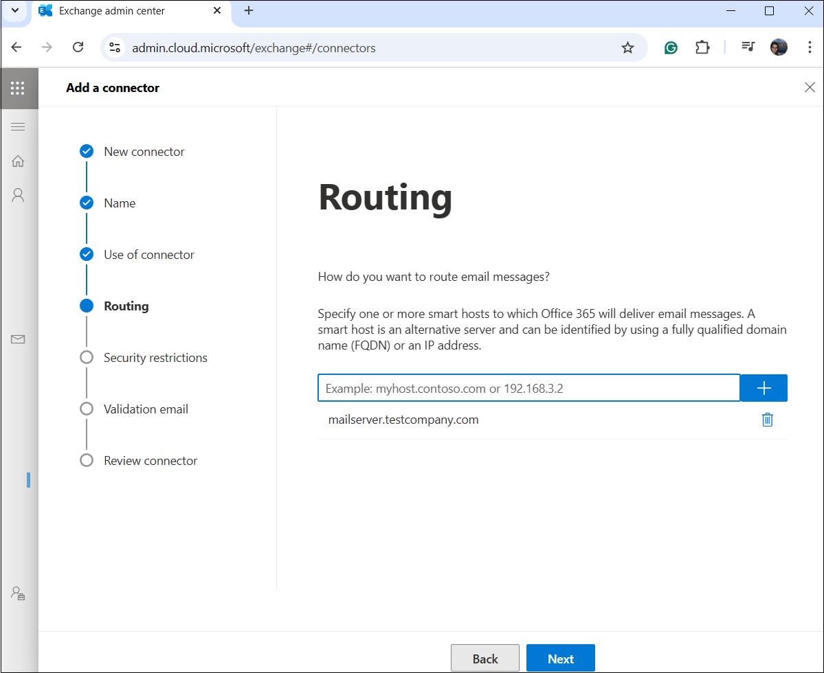Expand the hamburger navigation menu

pyautogui.click(x=19, y=127)
